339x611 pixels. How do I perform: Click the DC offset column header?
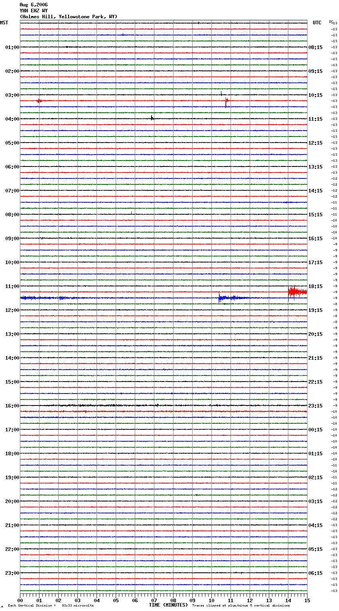pos(331,22)
